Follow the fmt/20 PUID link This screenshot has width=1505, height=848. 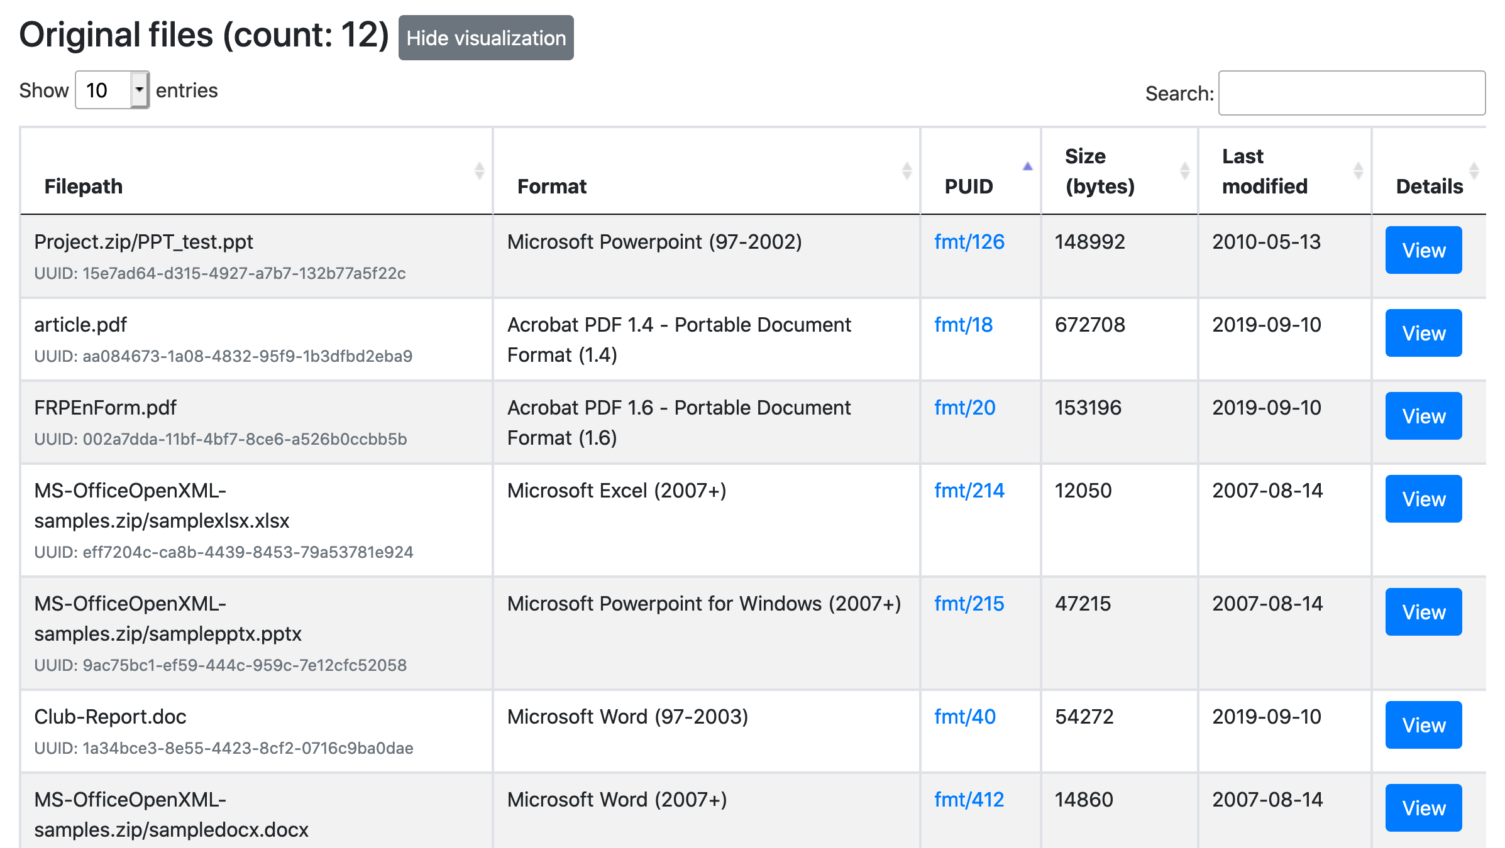coord(964,408)
